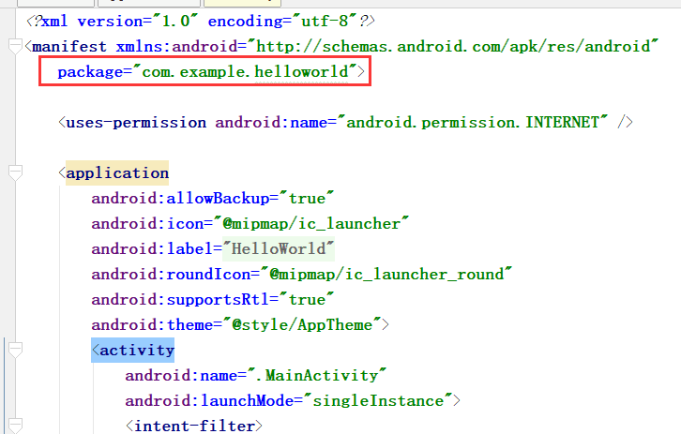The width and height of the screenshot is (681, 434).
Task: Click the "singleInstance" value
Action: point(377,400)
